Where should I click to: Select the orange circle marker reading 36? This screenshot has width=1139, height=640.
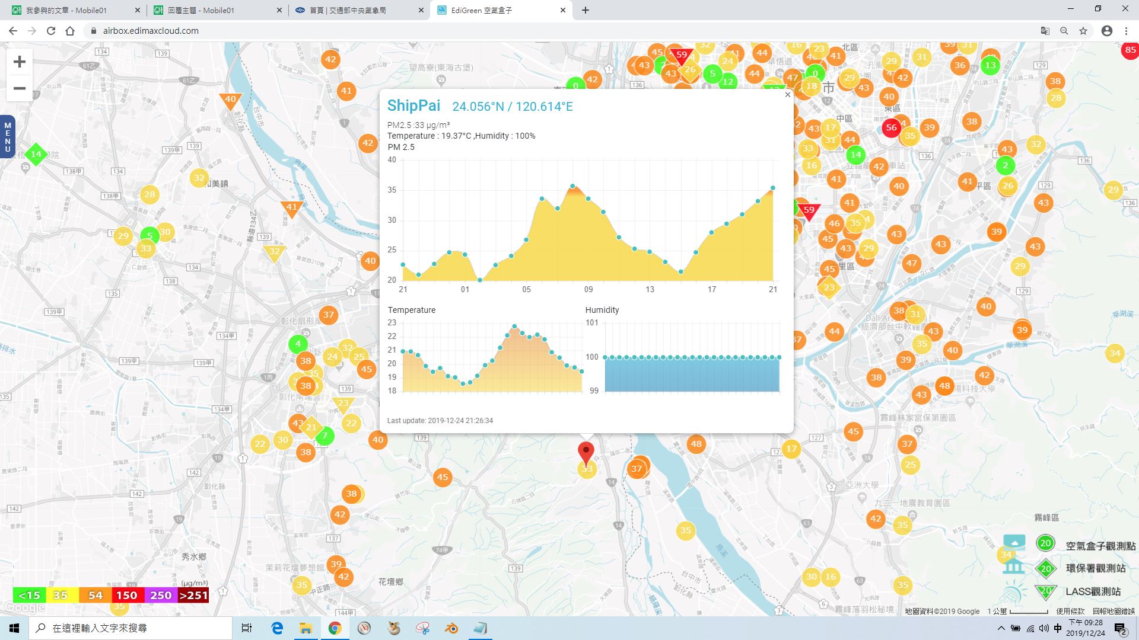960,65
